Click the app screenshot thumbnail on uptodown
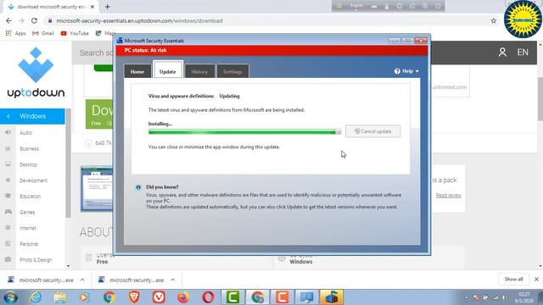The width and height of the screenshot is (543, 305). click(x=97, y=189)
